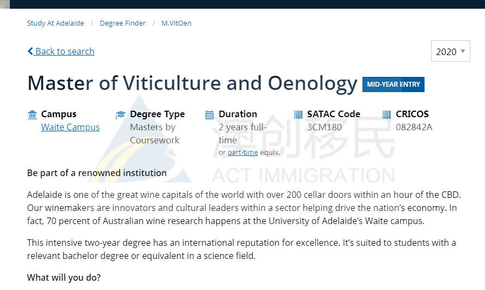This screenshot has width=485, height=290.
Task: Go to Degree Finder breadcrumb
Action: [x=123, y=23]
